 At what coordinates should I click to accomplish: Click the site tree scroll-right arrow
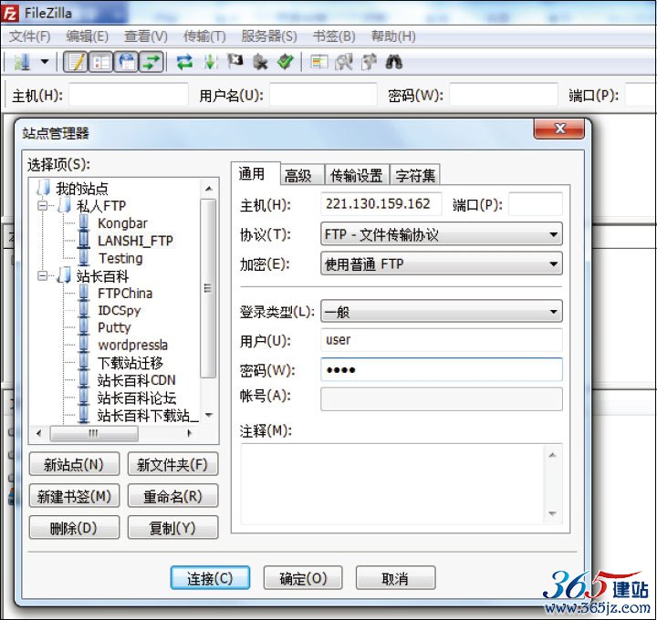189,433
